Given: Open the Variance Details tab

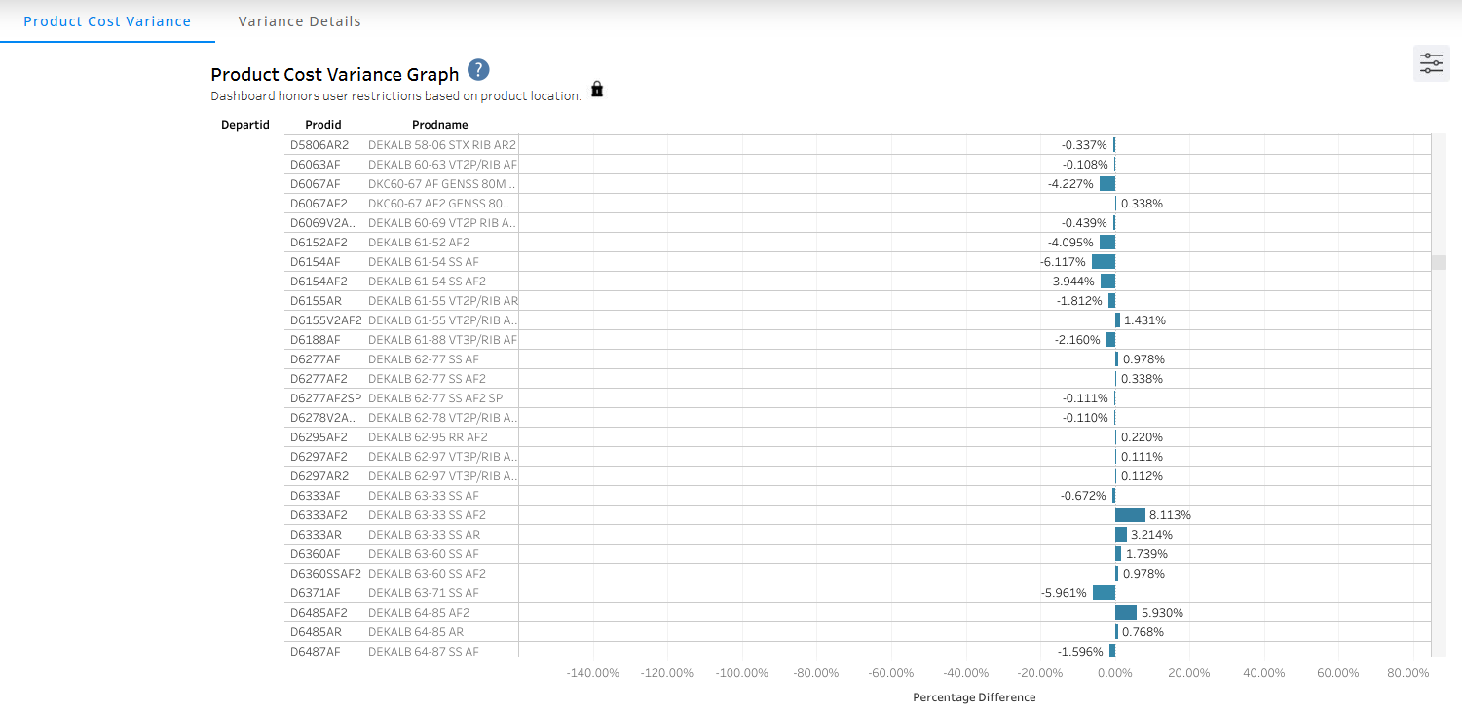Looking at the screenshot, I should (299, 21).
